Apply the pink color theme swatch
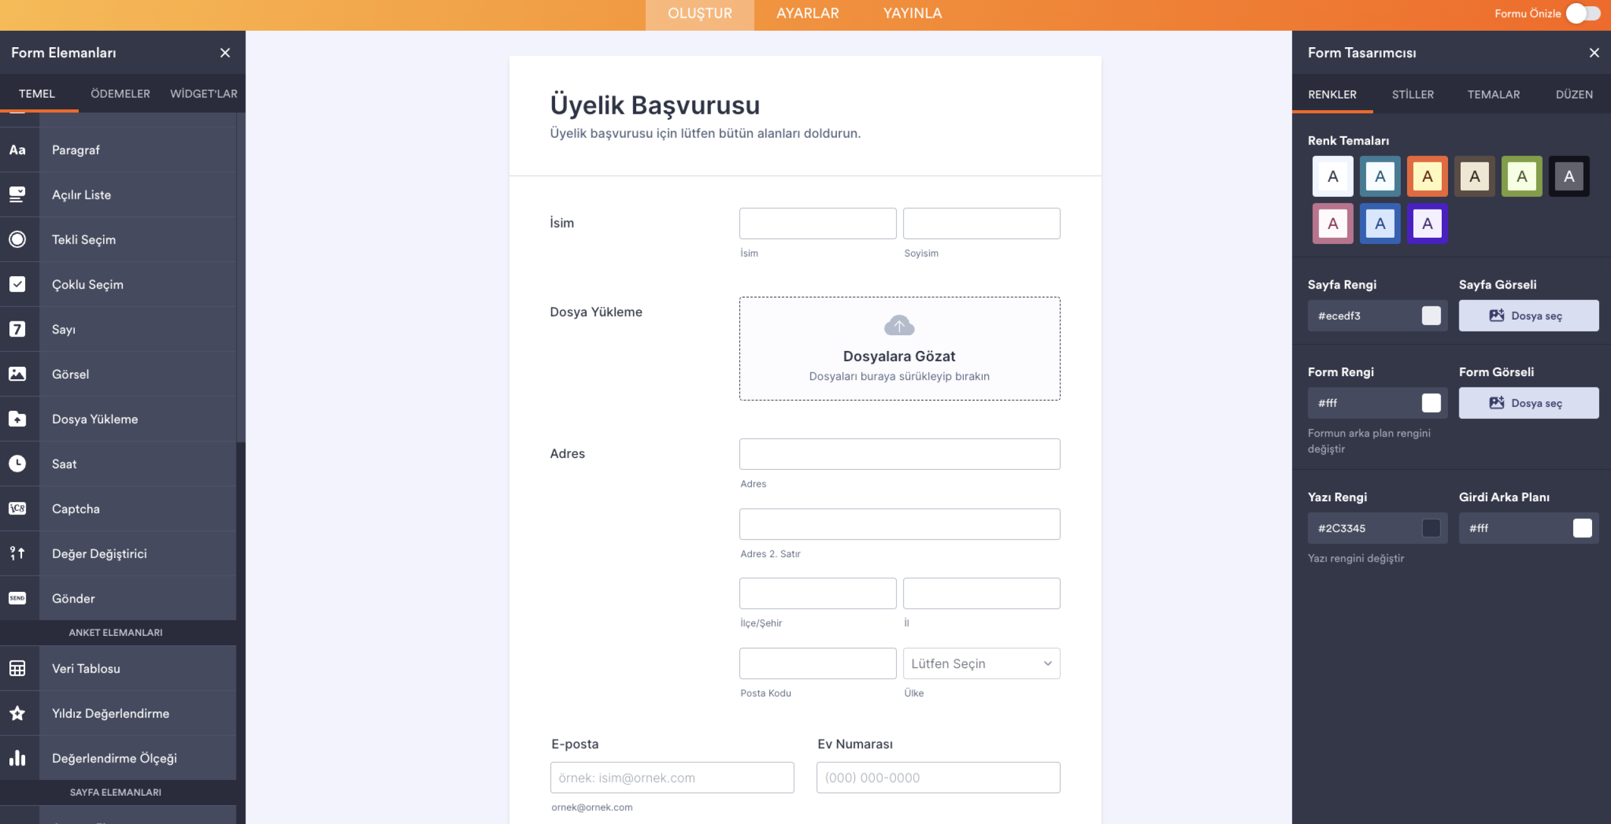 [1333, 224]
